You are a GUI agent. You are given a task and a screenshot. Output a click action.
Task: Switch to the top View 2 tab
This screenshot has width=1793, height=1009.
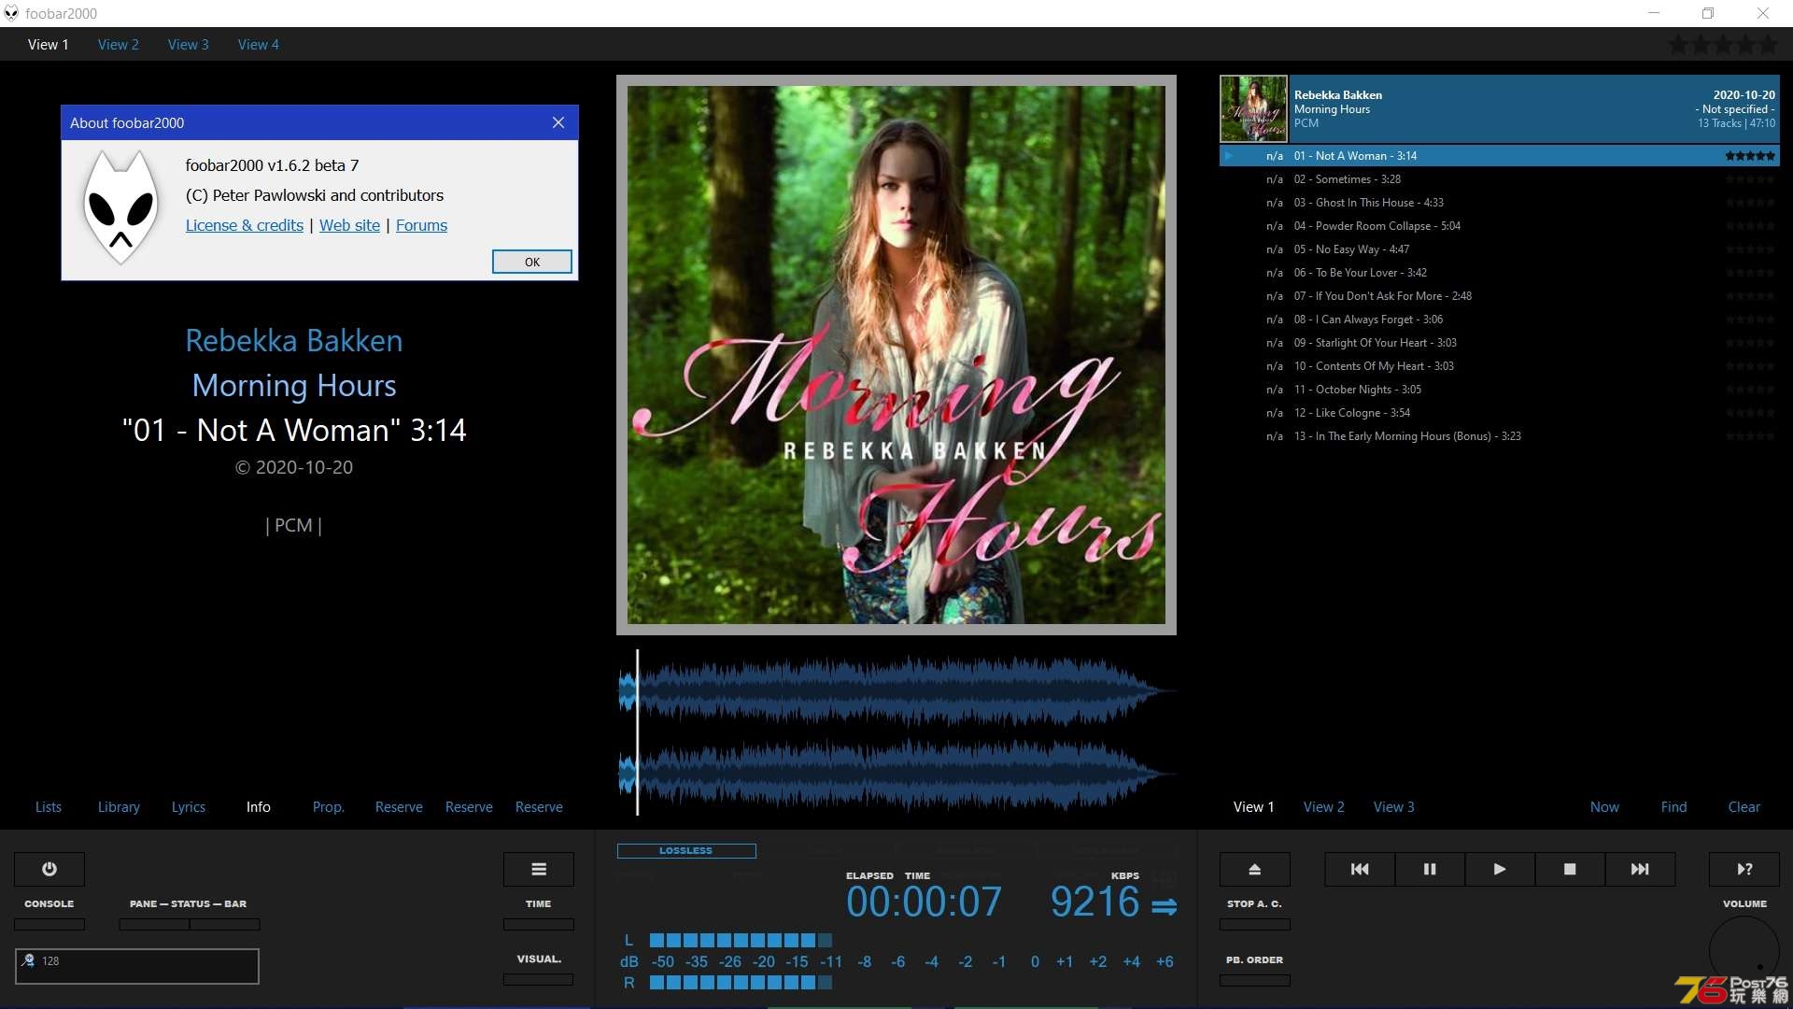(119, 44)
